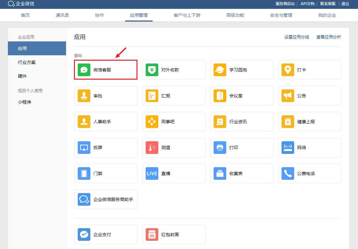Open the 红包封面 icon
The width and height of the screenshot is (358, 249).
[152, 234]
